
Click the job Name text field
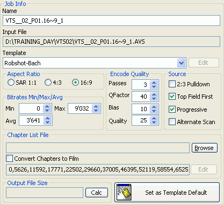tap(111, 20)
